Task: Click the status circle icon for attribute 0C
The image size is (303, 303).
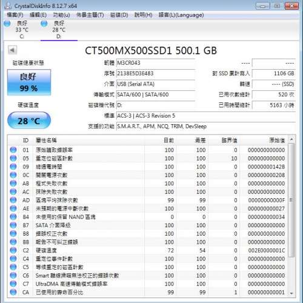Action: [13, 175]
